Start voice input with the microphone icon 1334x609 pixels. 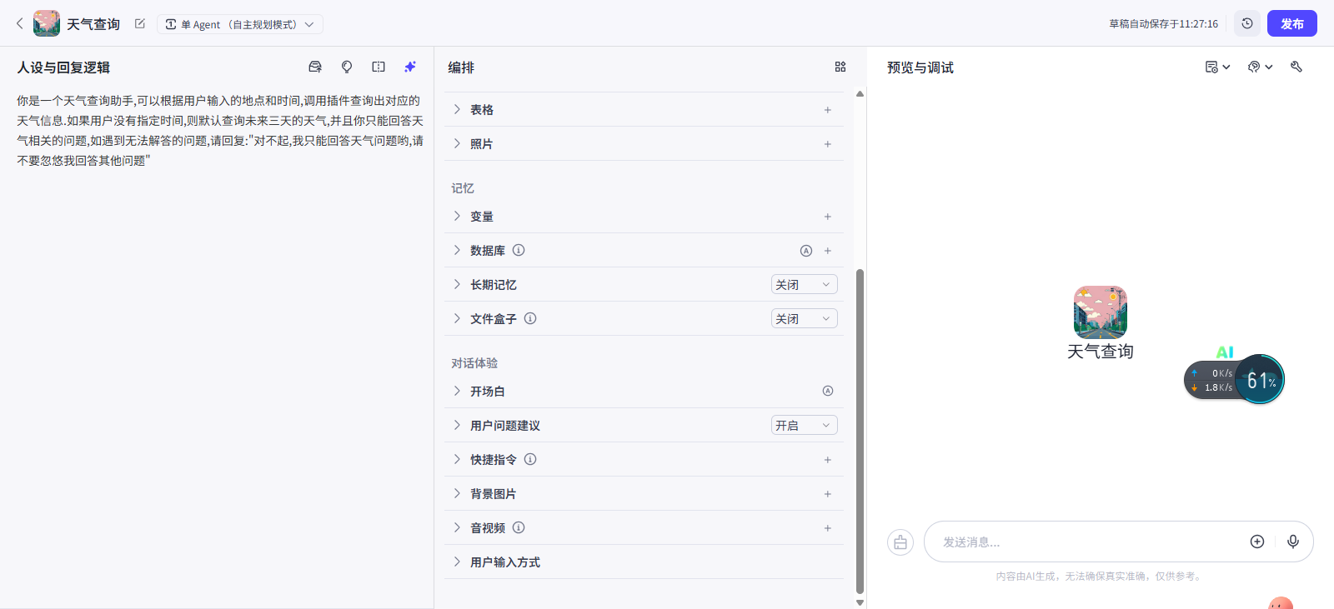(1293, 542)
